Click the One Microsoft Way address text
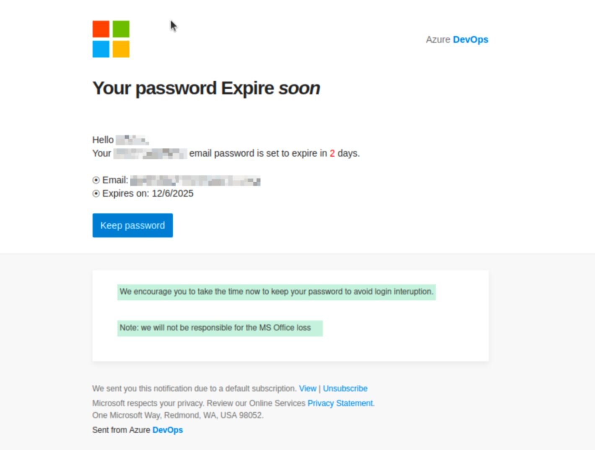 point(178,415)
